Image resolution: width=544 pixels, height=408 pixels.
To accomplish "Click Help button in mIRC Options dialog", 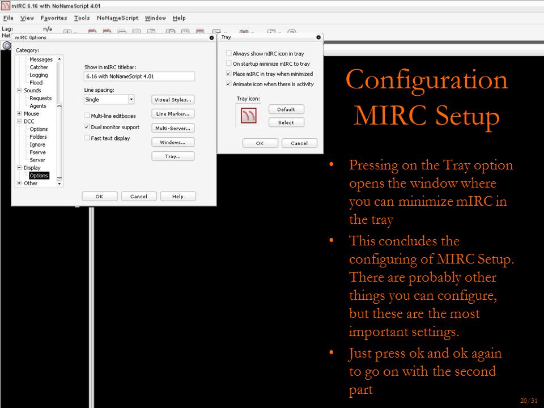I will (x=178, y=197).
